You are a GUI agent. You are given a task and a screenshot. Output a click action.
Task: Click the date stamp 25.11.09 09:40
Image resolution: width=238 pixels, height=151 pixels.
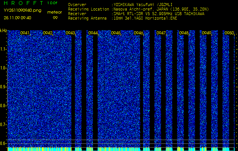17,18
